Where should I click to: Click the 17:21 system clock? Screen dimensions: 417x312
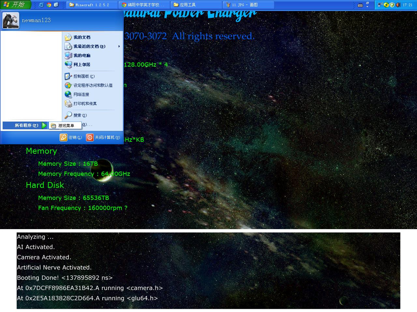(x=408, y=5)
